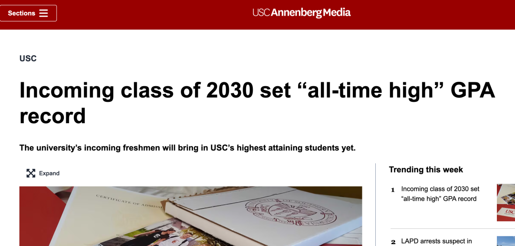
Task: Click the "Trending this week" heading
Action: coord(426,170)
